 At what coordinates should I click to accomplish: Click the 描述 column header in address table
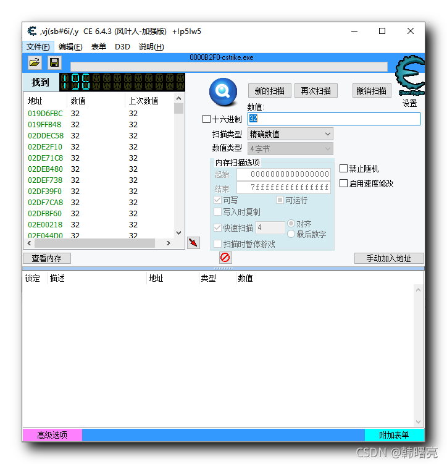coord(97,278)
